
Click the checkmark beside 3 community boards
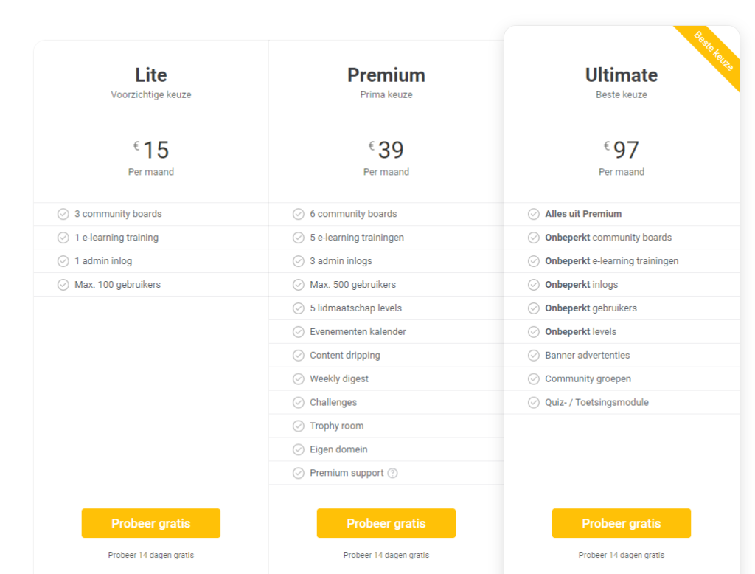[x=63, y=214]
